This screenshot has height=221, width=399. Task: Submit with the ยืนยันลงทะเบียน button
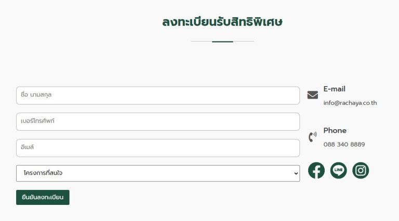click(43, 197)
